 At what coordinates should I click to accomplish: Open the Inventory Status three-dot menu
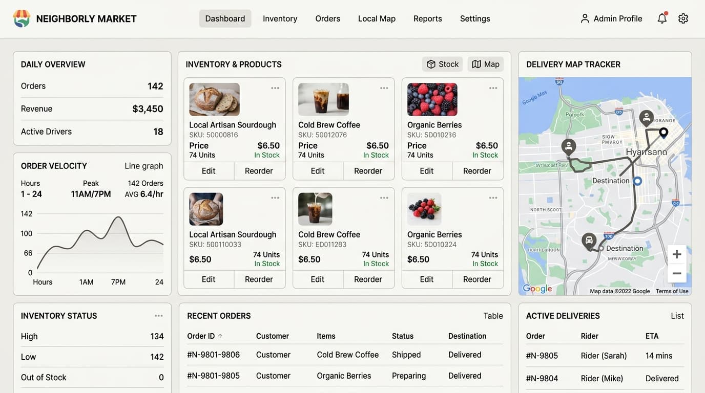[x=159, y=316]
